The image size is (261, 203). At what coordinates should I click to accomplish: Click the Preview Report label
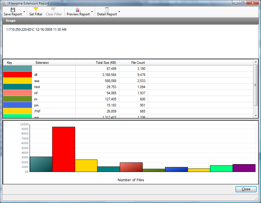[x=78, y=14]
